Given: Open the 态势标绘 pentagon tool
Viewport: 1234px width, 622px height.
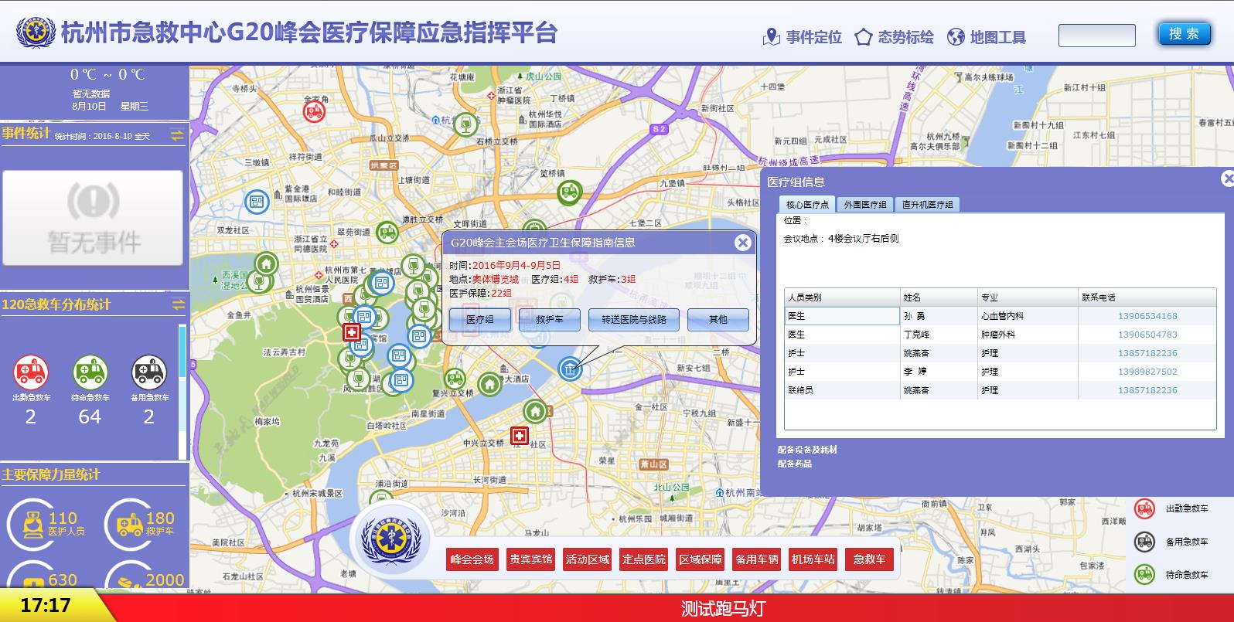Looking at the screenshot, I should (863, 36).
